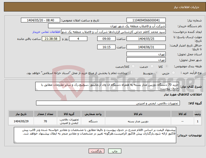Click the price validity time 16:15 field
Image resolution: width=206 pixels, height=158 pixels.
coord(106,47)
